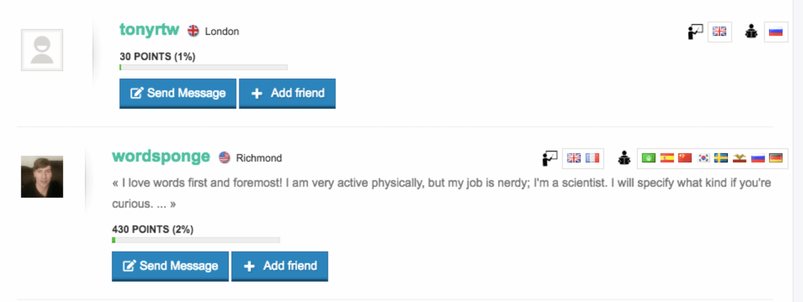Click wordsponge's Swedish flag icon
Viewport: 803px width, 302px height.
point(721,158)
